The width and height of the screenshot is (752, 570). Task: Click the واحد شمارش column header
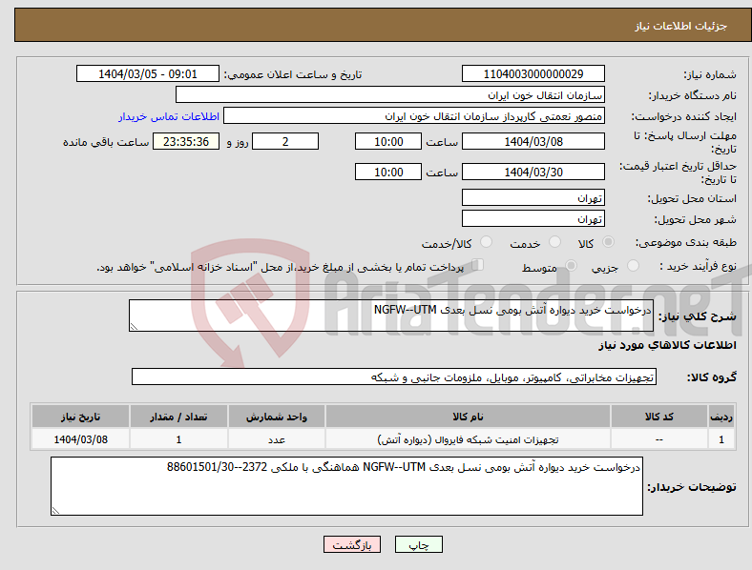point(277,417)
